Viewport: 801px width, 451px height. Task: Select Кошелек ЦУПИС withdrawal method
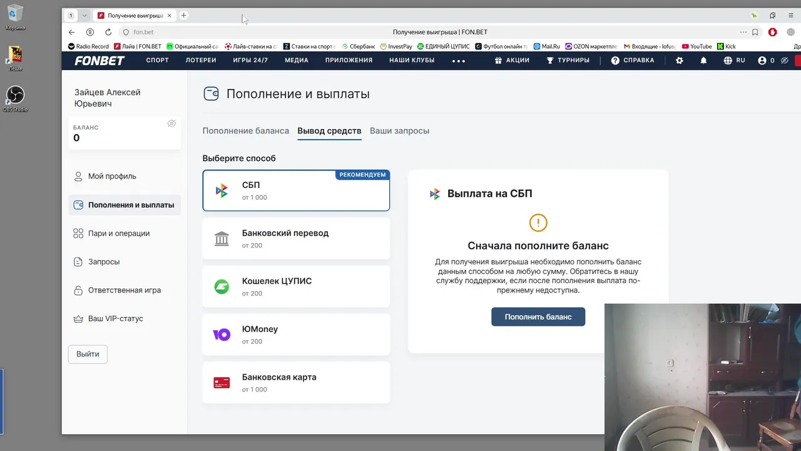click(296, 287)
